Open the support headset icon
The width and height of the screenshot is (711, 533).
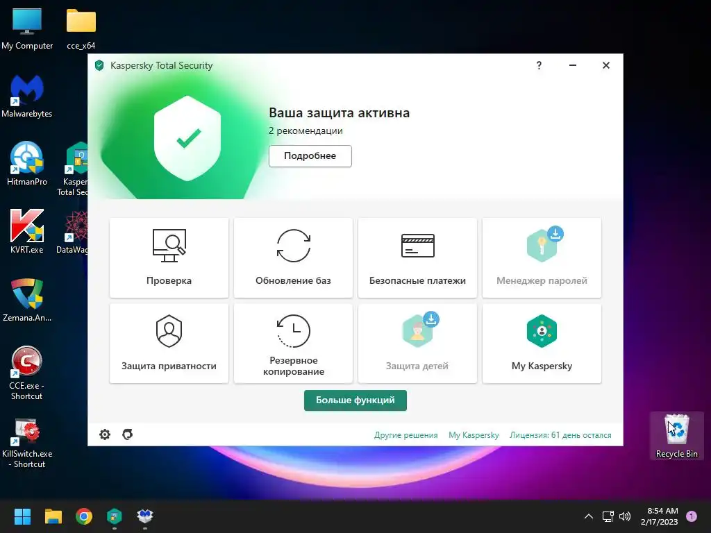click(128, 434)
